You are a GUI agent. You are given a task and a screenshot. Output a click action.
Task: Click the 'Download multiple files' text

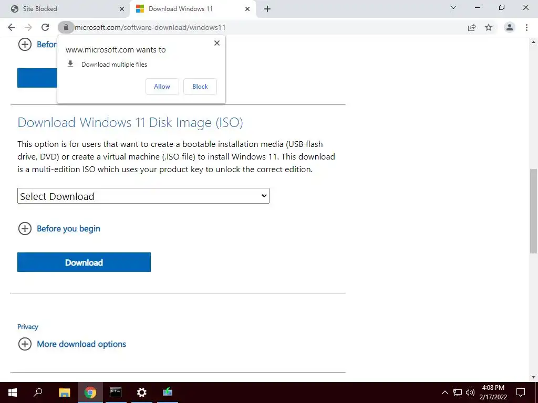114,65
